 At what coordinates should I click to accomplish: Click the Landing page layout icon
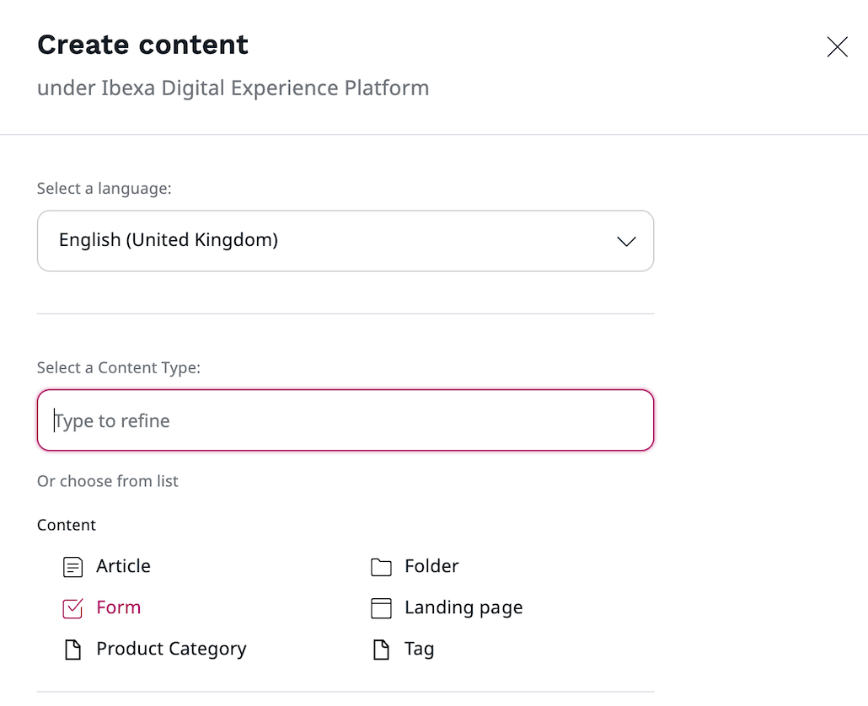[382, 608]
